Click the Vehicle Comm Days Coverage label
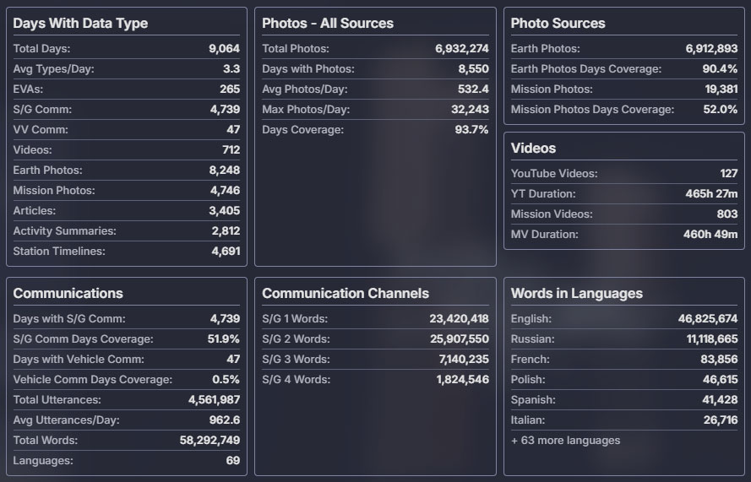The width and height of the screenshot is (751, 482). [93, 380]
